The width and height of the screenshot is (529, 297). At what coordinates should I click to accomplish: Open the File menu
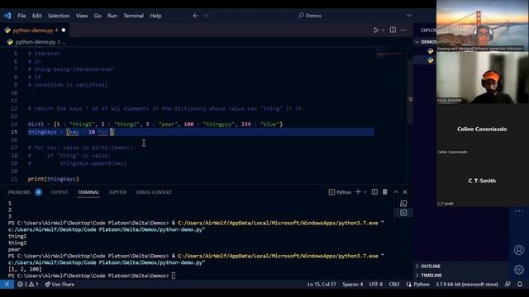(x=21, y=16)
